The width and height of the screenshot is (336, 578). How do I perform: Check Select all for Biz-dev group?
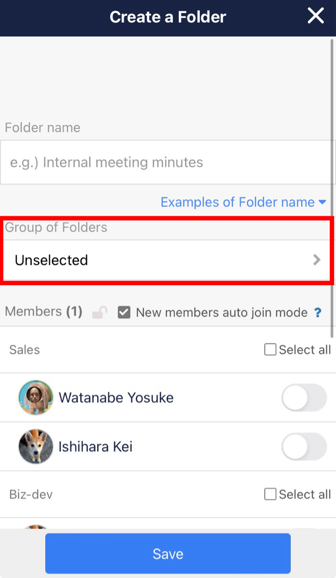pyautogui.click(x=271, y=494)
